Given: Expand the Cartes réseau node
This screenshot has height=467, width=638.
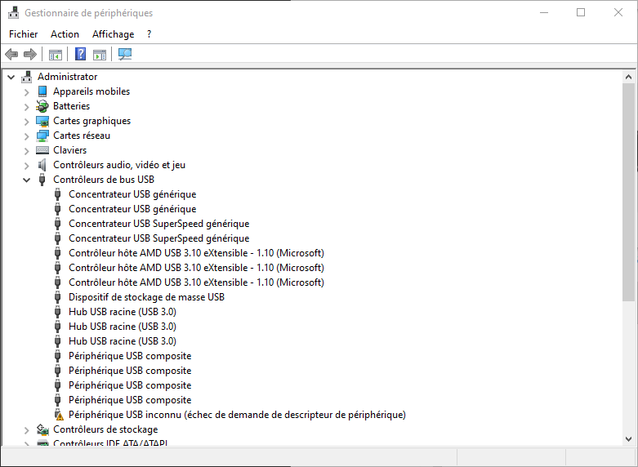Looking at the screenshot, I should [x=27, y=136].
